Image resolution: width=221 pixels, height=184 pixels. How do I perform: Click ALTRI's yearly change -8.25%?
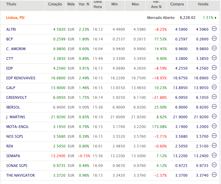(x=160, y=29)
